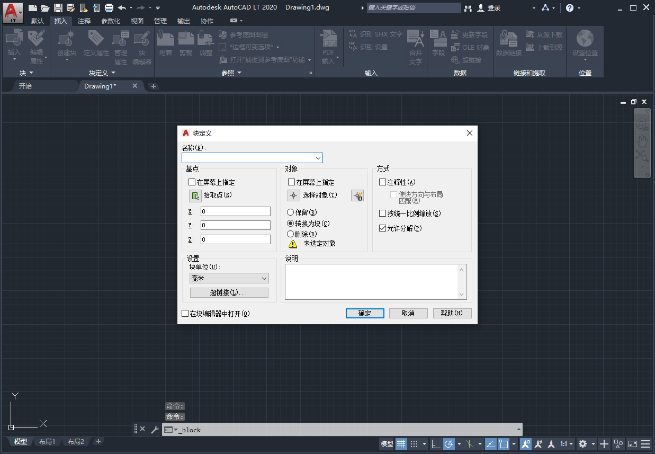Click the 选择对象 (Select Objects) icon
This screenshot has width=655, height=454.
point(293,195)
